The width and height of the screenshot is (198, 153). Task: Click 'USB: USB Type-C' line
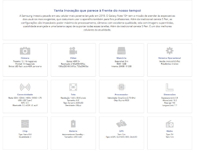point(25,100)
